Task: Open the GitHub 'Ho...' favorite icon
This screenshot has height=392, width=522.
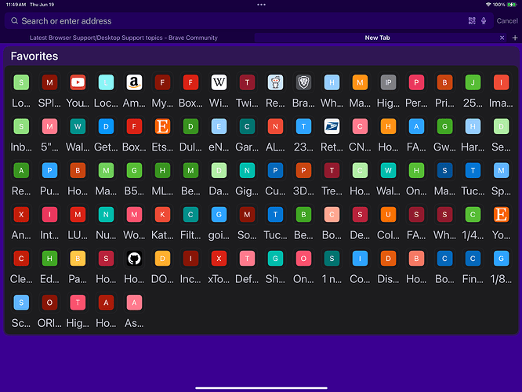Action: tap(134, 259)
